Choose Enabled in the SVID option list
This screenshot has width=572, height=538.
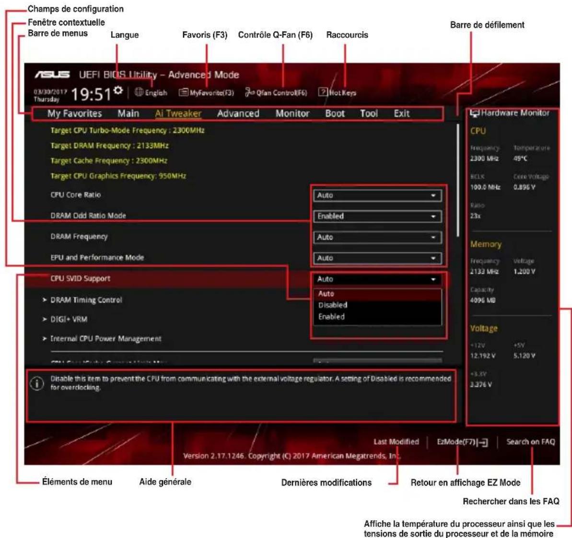click(x=377, y=317)
